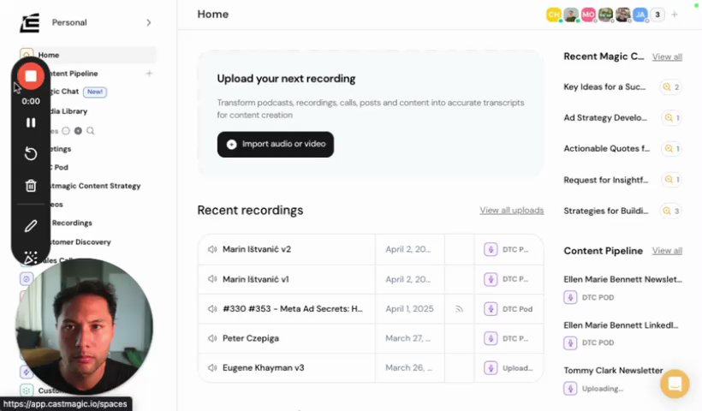Click the webcam video bubble
The image size is (702, 411).
click(x=84, y=325)
